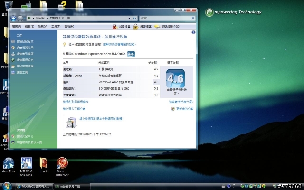Open NTI CD & DVD-Maker desktop icon
Image resolution: width=304 pixels, height=190 pixels.
tap(27, 167)
